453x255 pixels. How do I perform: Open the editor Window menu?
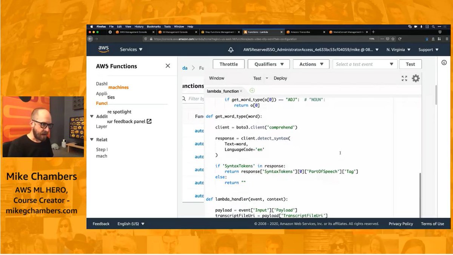tap(217, 78)
